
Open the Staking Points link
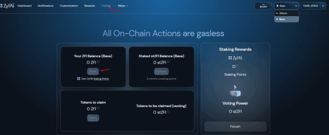coord(101,79)
